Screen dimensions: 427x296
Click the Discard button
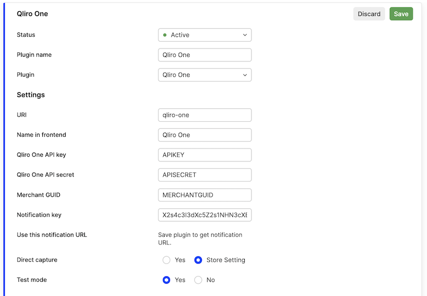coord(369,14)
